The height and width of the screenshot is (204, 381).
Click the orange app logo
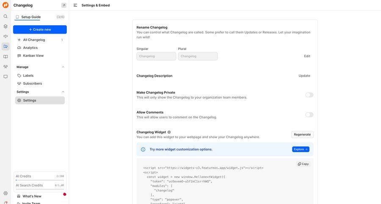(6, 5)
